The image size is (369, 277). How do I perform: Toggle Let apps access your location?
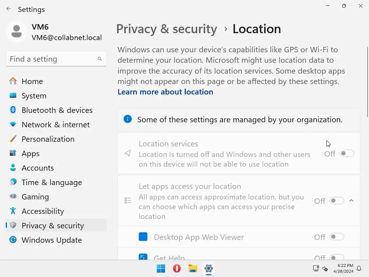[x=337, y=201]
